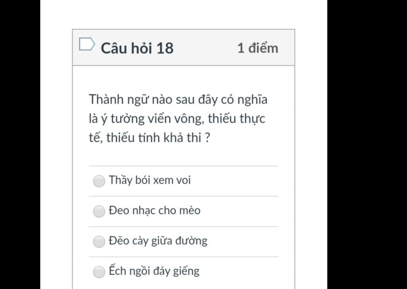Click the word "Câu" in the heading
Screen dimensions: 407x289
(114, 48)
